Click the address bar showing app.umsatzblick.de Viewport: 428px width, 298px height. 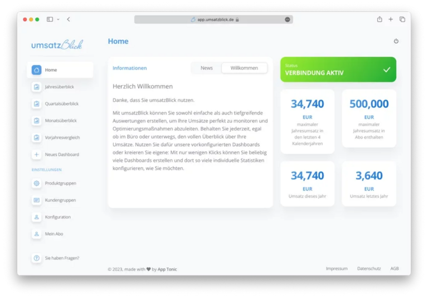(213, 19)
